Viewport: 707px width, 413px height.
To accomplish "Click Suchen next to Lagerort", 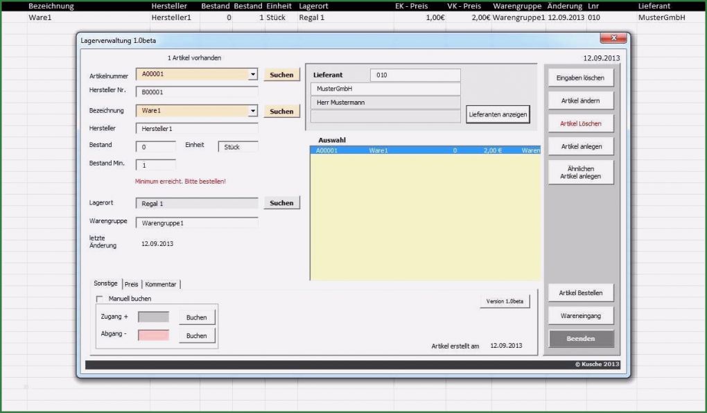I will click(281, 203).
